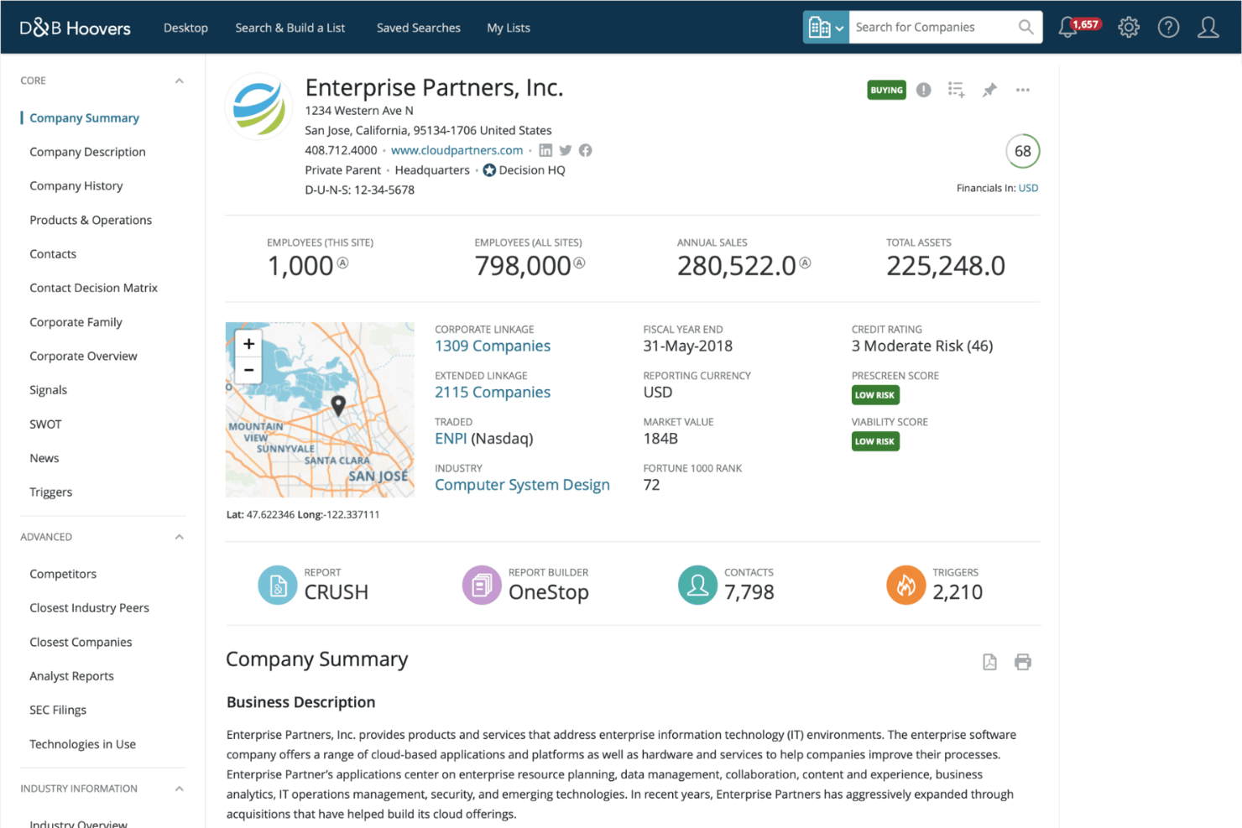Export Company Summary as PDF
Viewport: 1242px width, 828px height.
[989, 662]
